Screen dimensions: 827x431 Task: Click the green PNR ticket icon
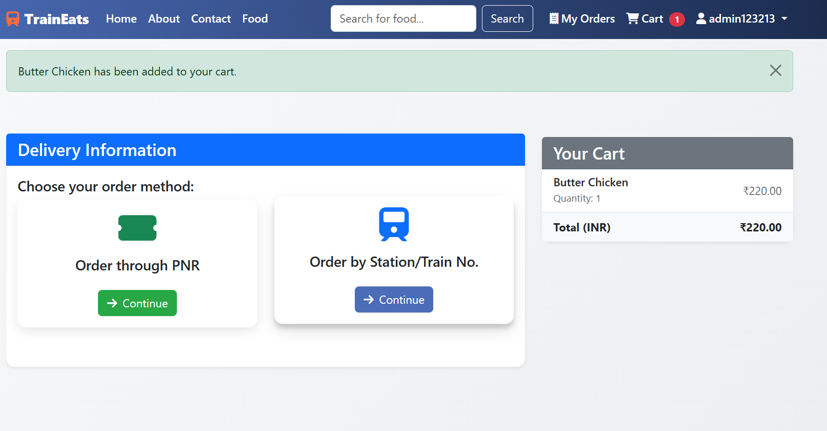click(x=137, y=228)
